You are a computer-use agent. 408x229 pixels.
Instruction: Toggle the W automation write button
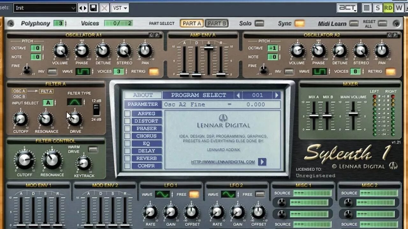click(399, 8)
